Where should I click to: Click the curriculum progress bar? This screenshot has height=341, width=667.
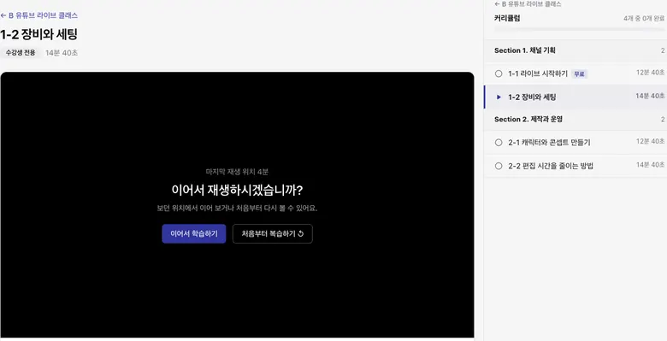coord(580,29)
